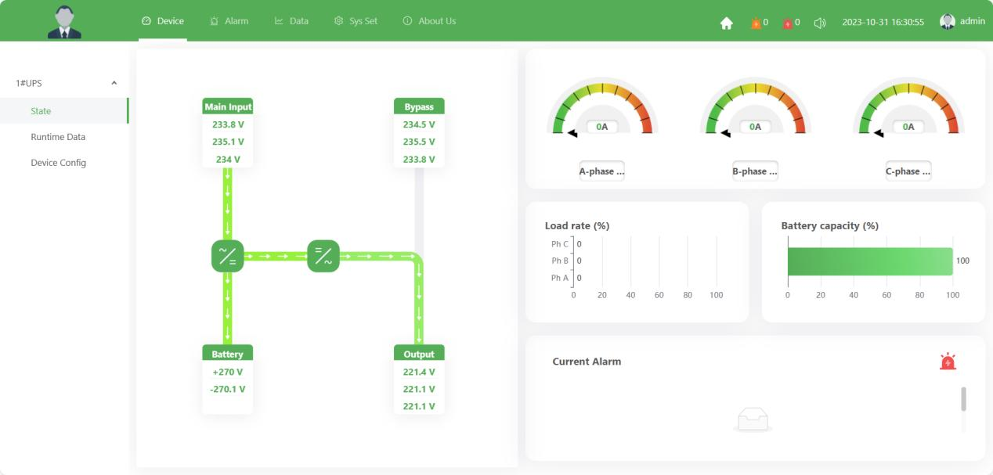Click Bypass value 235.5 V
Screen dimensions: 993x475
(419, 142)
